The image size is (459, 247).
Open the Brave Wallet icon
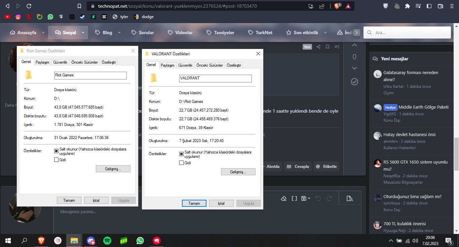[441, 6]
